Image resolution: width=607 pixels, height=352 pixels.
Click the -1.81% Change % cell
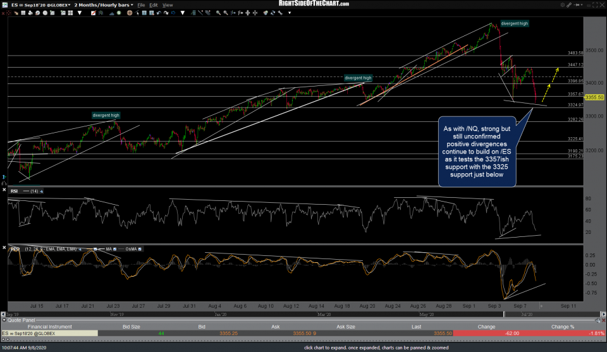point(563,334)
